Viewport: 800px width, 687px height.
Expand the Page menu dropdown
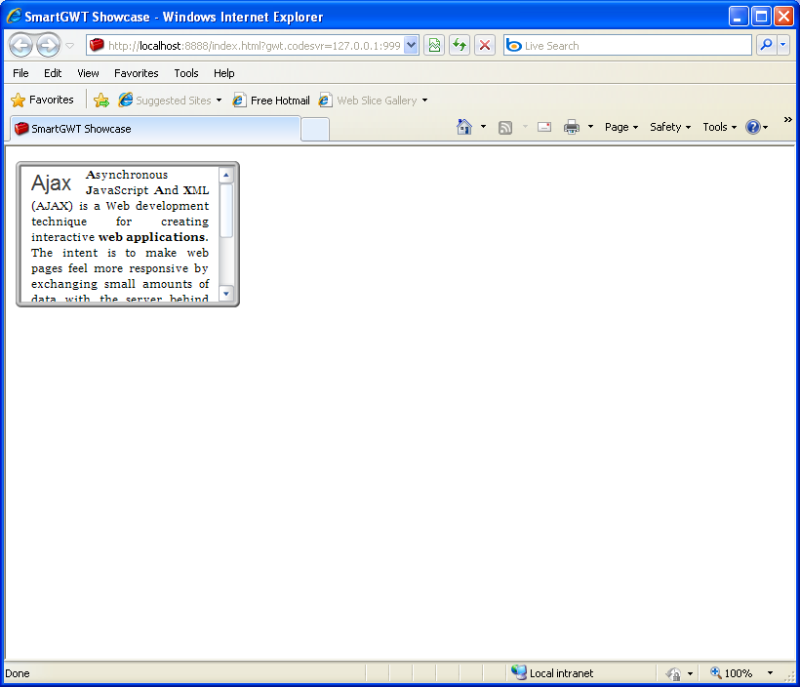(620, 127)
